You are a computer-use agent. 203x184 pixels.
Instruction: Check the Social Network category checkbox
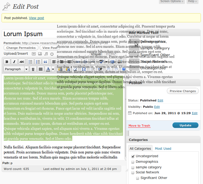[x=133, y=173]
